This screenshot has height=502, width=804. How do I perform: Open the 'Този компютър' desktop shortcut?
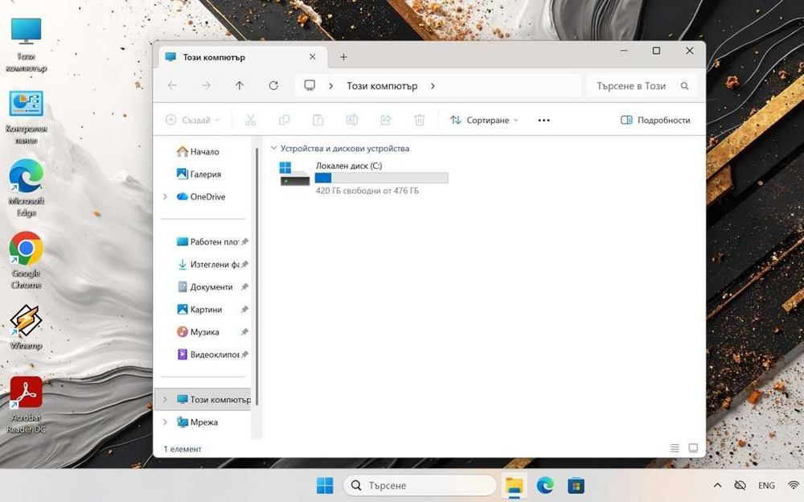(x=27, y=44)
